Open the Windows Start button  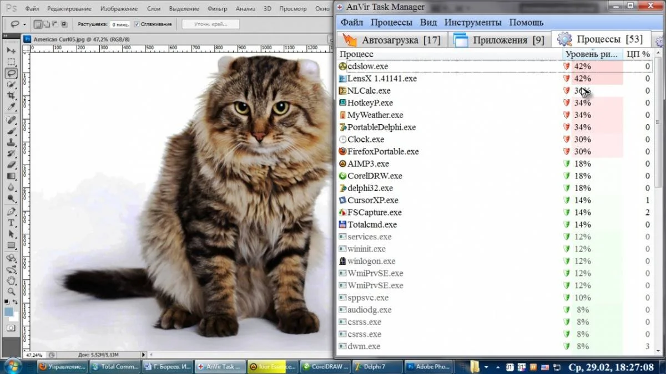13,366
